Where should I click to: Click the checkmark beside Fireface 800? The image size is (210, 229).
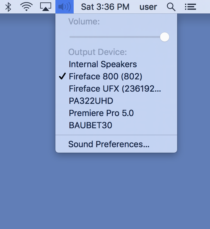pos(62,76)
